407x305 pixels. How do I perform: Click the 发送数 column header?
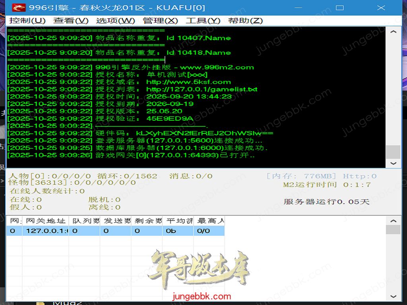[x=116, y=221]
